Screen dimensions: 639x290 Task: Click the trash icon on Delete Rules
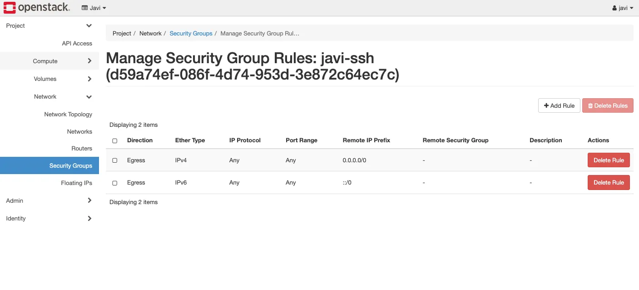(x=590, y=105)
